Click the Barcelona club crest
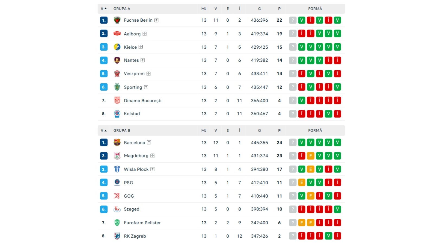This screenshot has width=434, height=243. (117, 142)
